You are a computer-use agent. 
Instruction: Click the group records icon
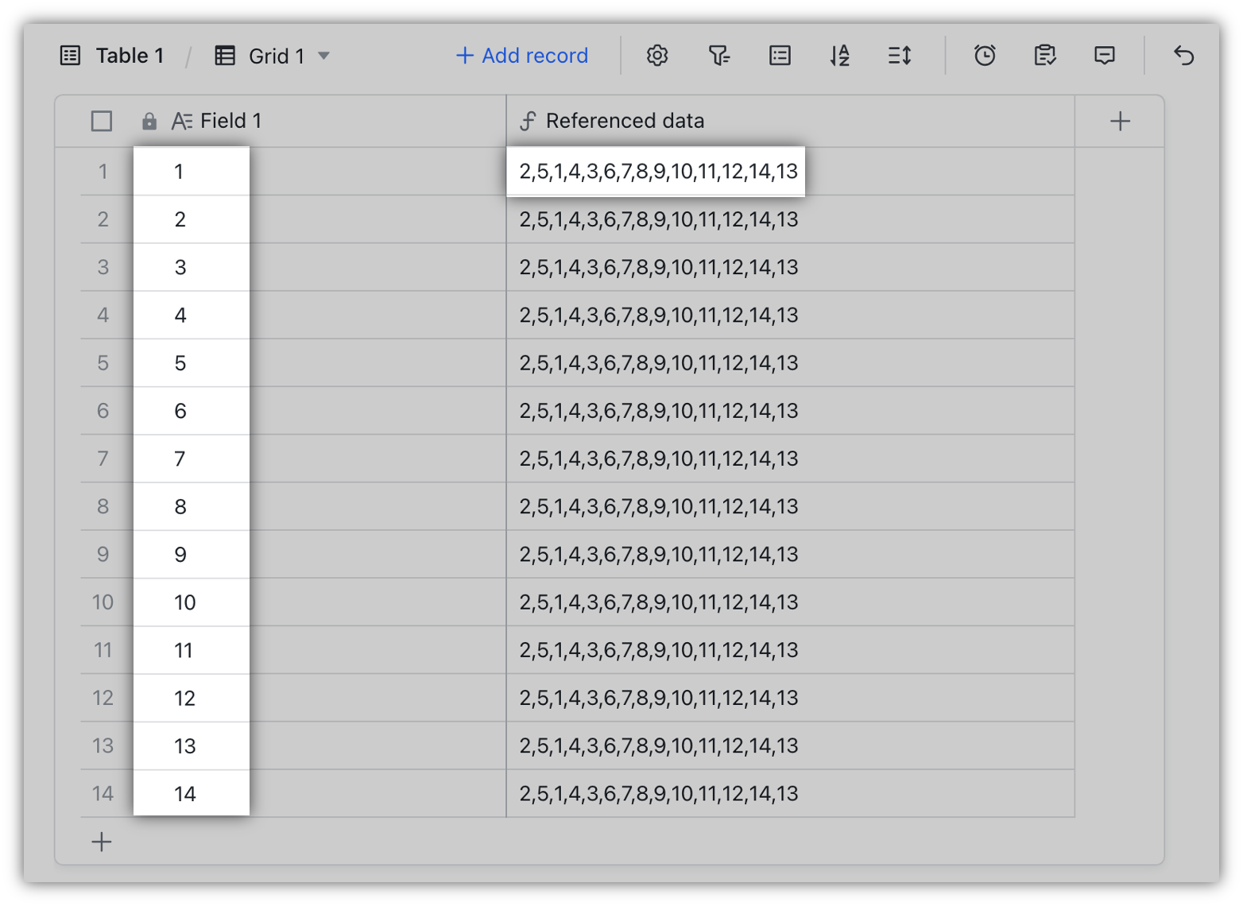[780, 56]
